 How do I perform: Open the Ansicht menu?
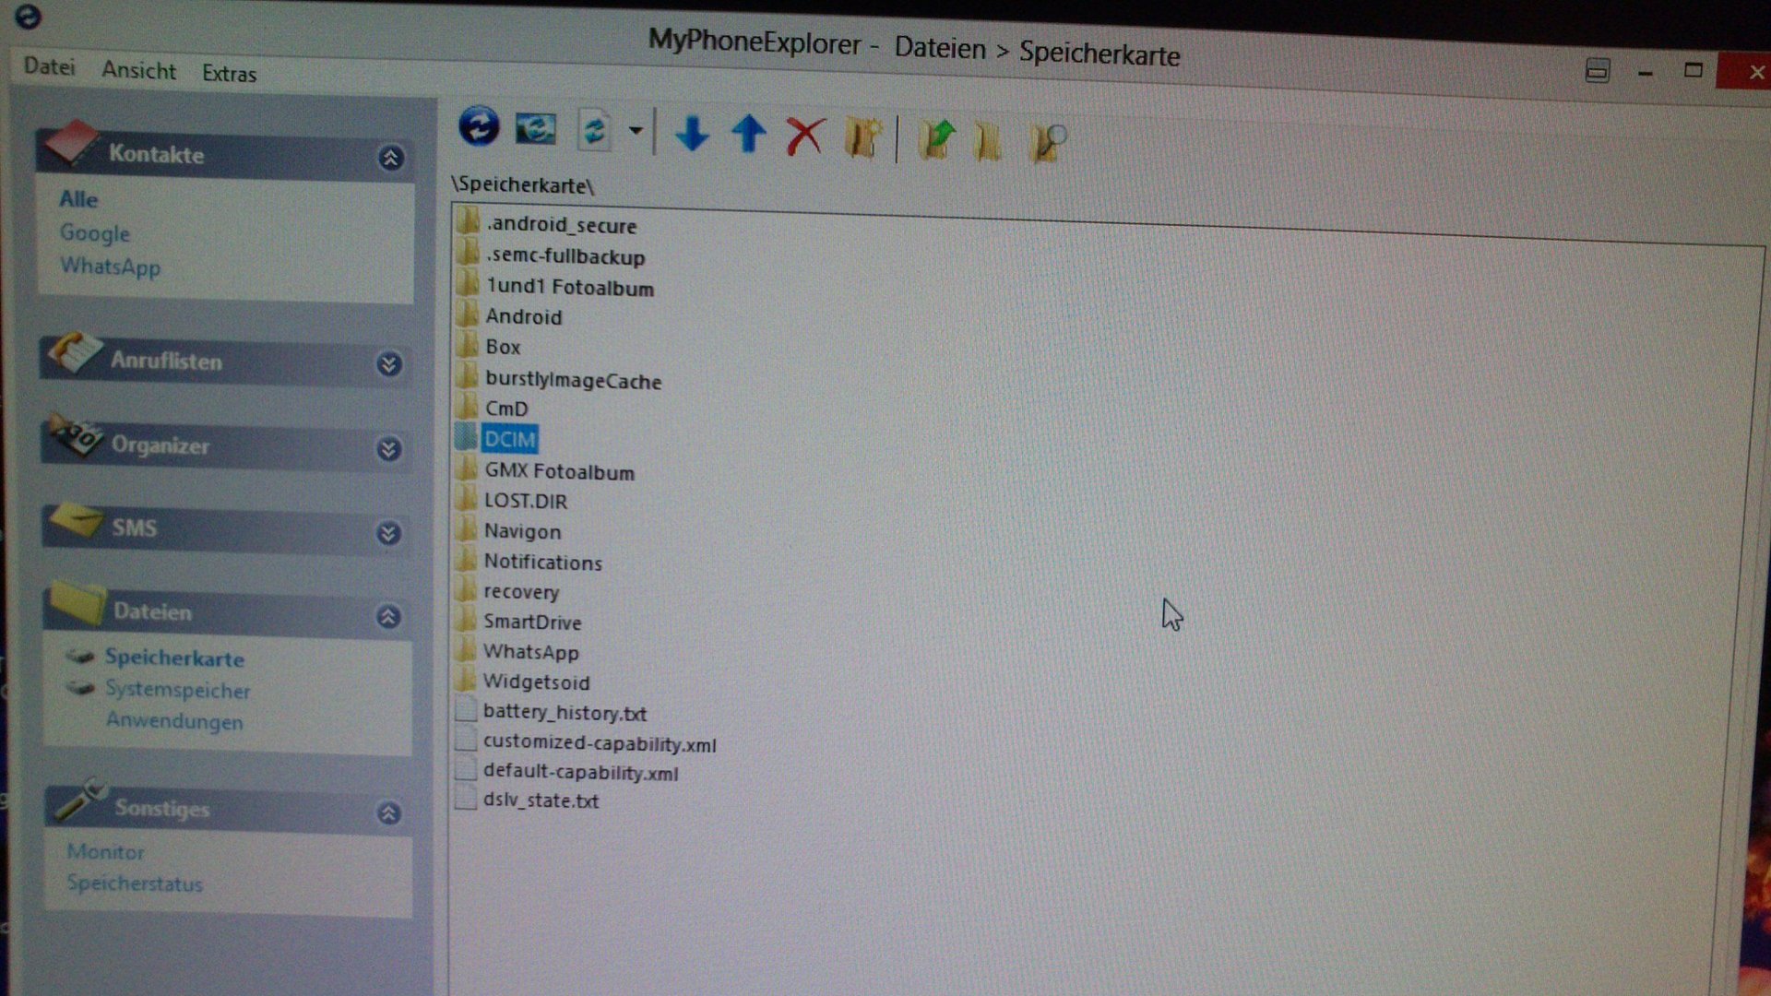point(138,71)
